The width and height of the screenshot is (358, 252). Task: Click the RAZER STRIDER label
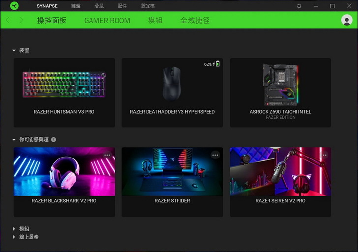(173, 201)
